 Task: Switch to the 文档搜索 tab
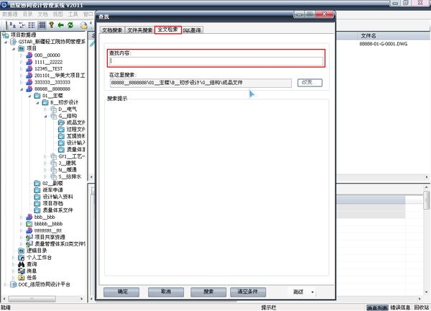112,31
